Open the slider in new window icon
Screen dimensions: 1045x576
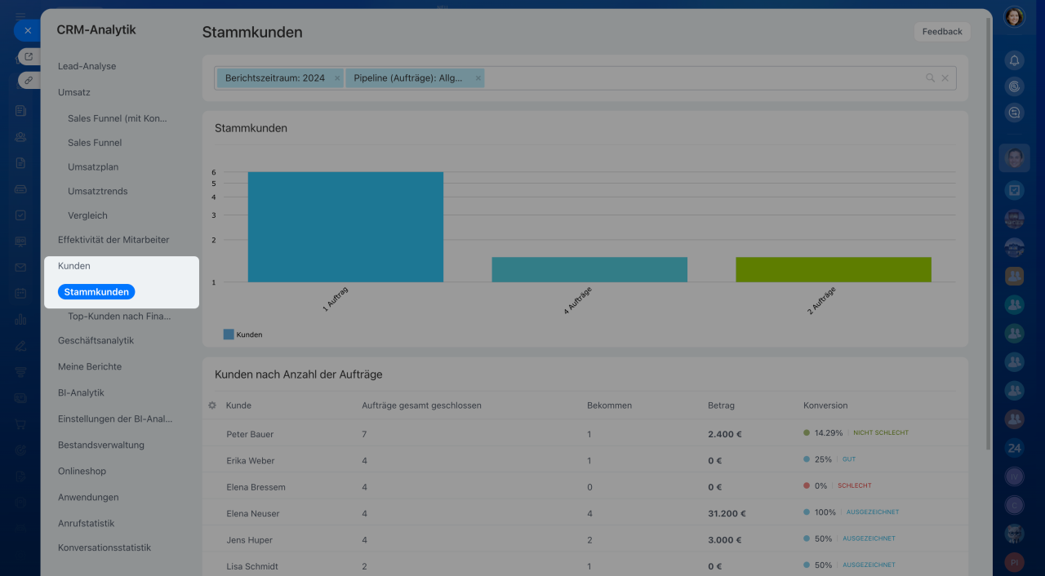tap(29, 56)
